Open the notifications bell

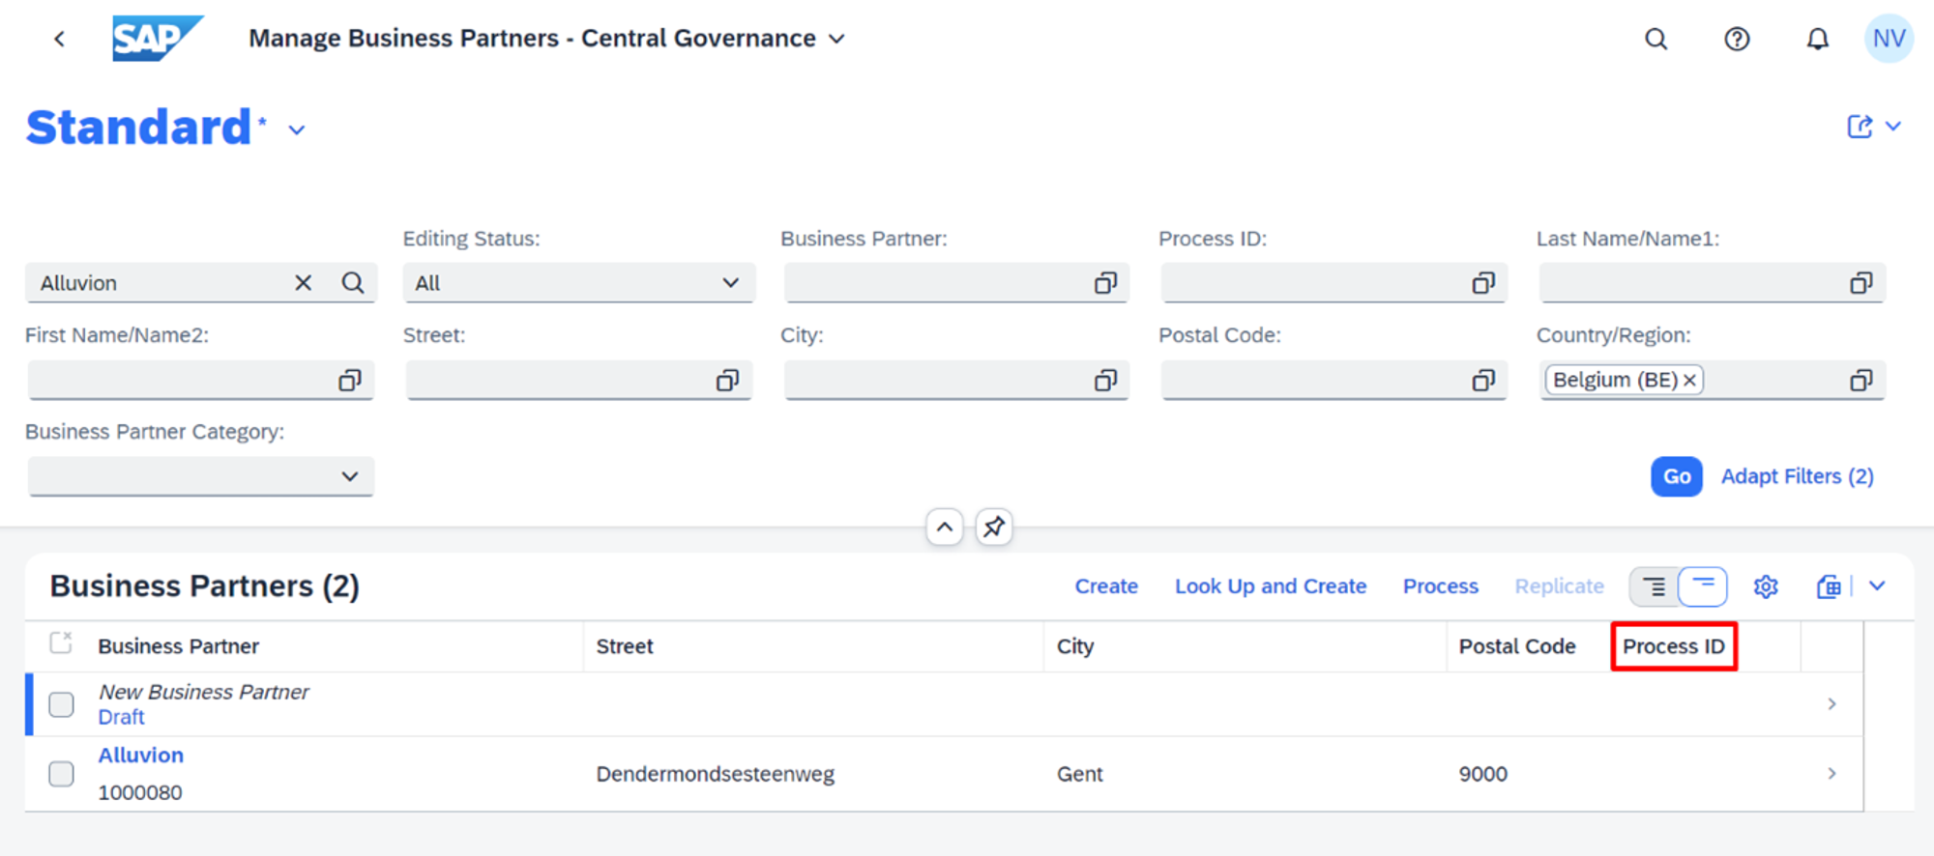[1818, 39]
